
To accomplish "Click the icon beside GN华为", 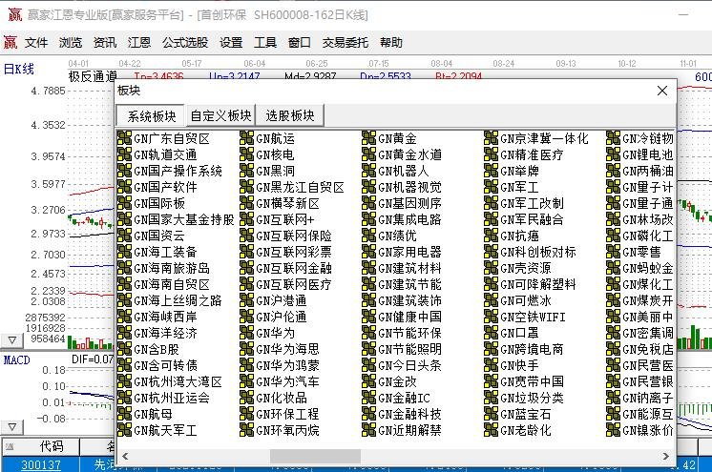I will click(246, 333).
